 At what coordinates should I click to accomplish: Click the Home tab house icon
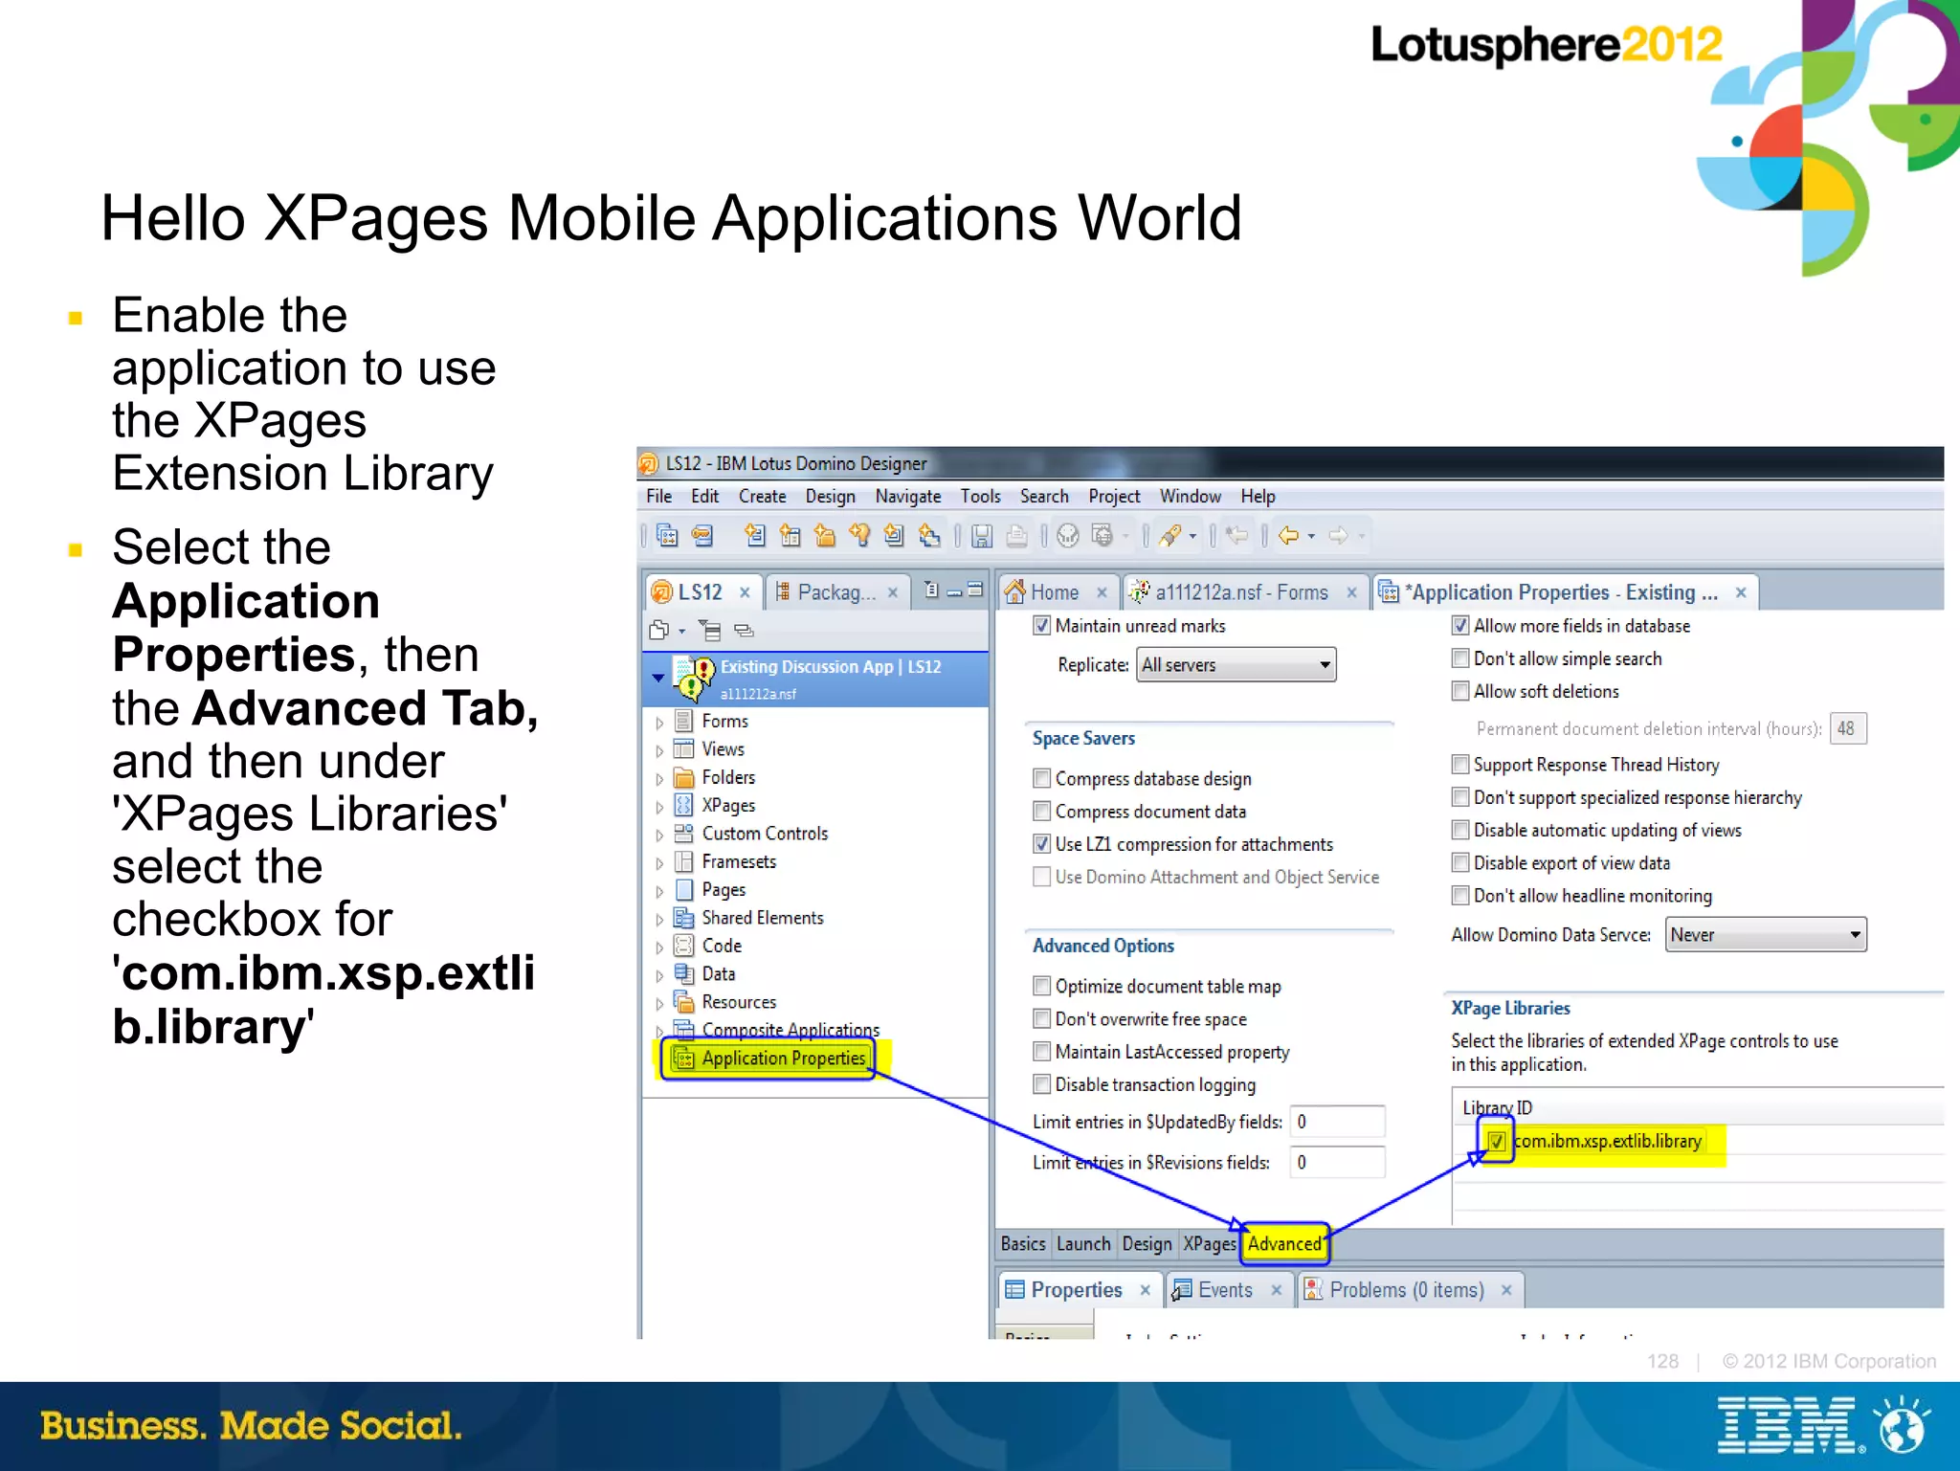pyautogui.click(x=1014, y=591)
